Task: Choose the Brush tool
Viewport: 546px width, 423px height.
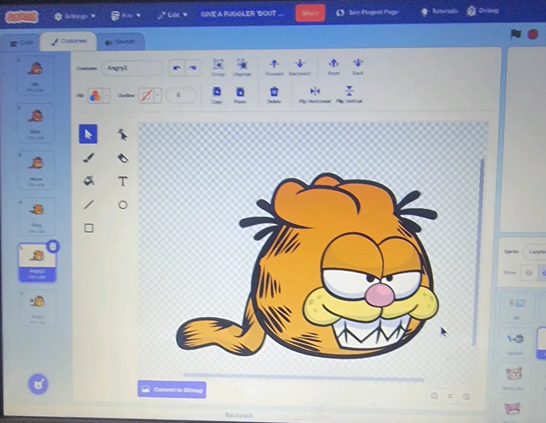Action: tap(89, 158)
